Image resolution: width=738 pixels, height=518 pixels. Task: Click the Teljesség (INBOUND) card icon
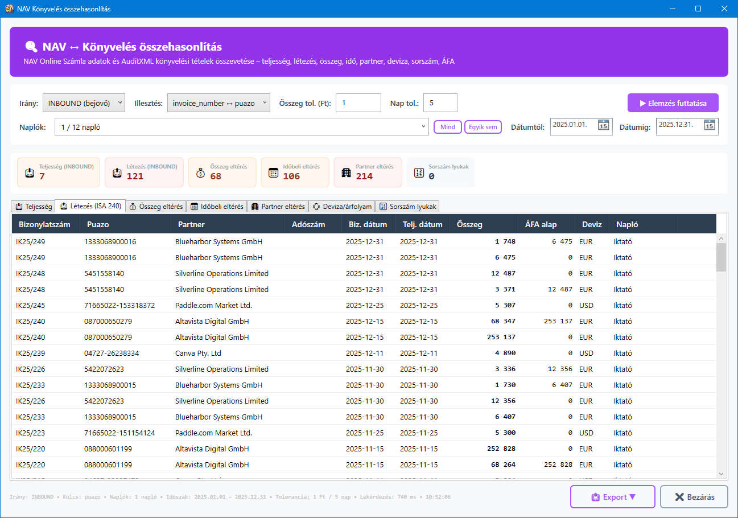pyautogui.click(x=30, y=172)
